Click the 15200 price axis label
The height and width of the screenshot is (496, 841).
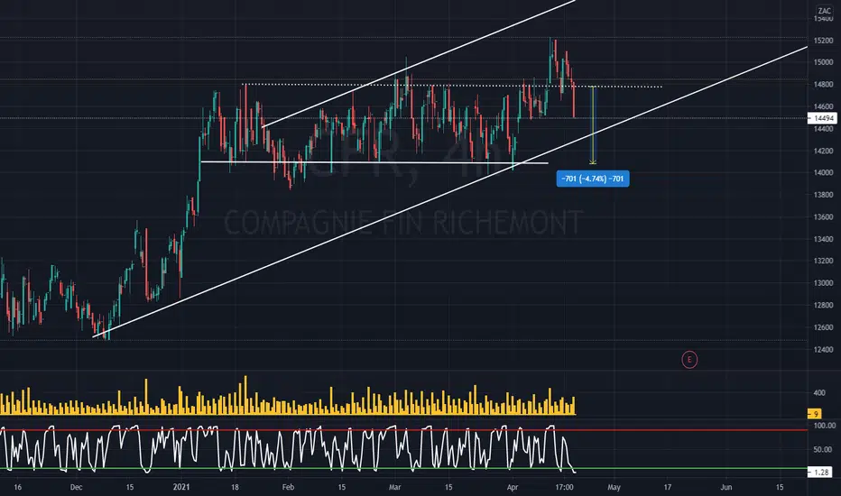coord(823,41)
